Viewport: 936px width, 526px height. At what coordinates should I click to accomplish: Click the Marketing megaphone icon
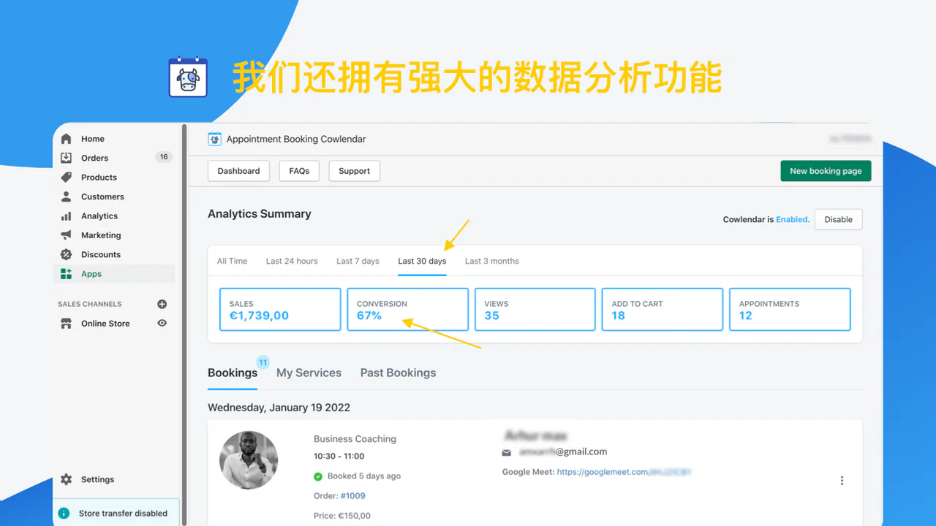coord(67,235)
